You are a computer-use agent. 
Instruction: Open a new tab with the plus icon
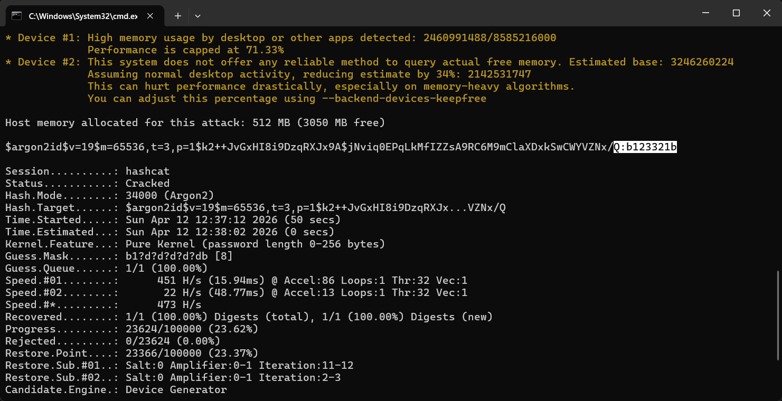pyautogui.click(x=178, y=16)
